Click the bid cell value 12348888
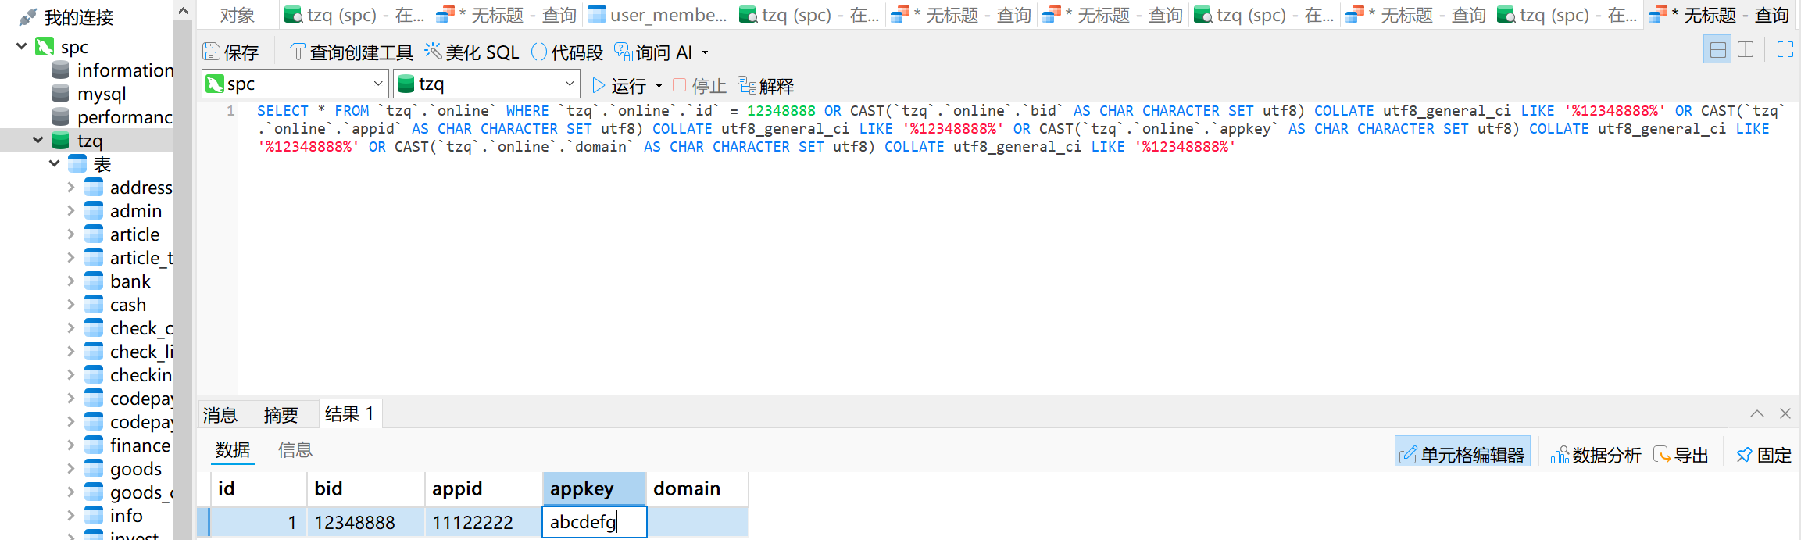Viewport: 1801px width, 540px height. [355, 522]
